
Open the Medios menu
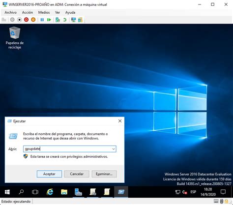[44, 12]
